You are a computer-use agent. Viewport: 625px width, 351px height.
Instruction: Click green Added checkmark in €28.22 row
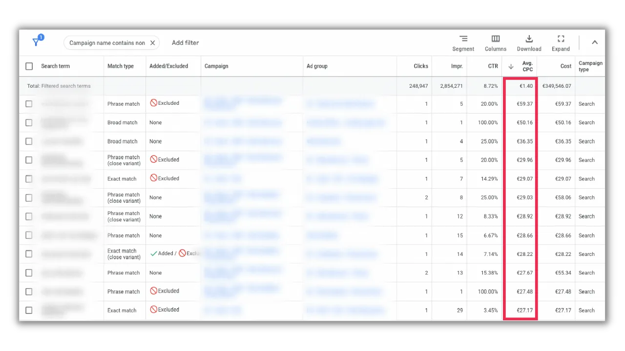[x=153, y=253]
